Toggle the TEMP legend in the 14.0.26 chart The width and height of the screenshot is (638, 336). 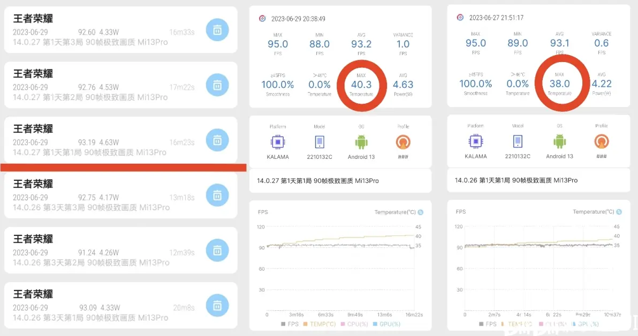[517, 324]
